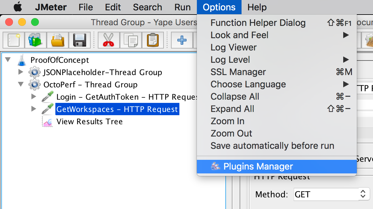Open the Help menu in the menu bar
The height and width of the screenshot is (209, 373).
(x=257, y=7)
